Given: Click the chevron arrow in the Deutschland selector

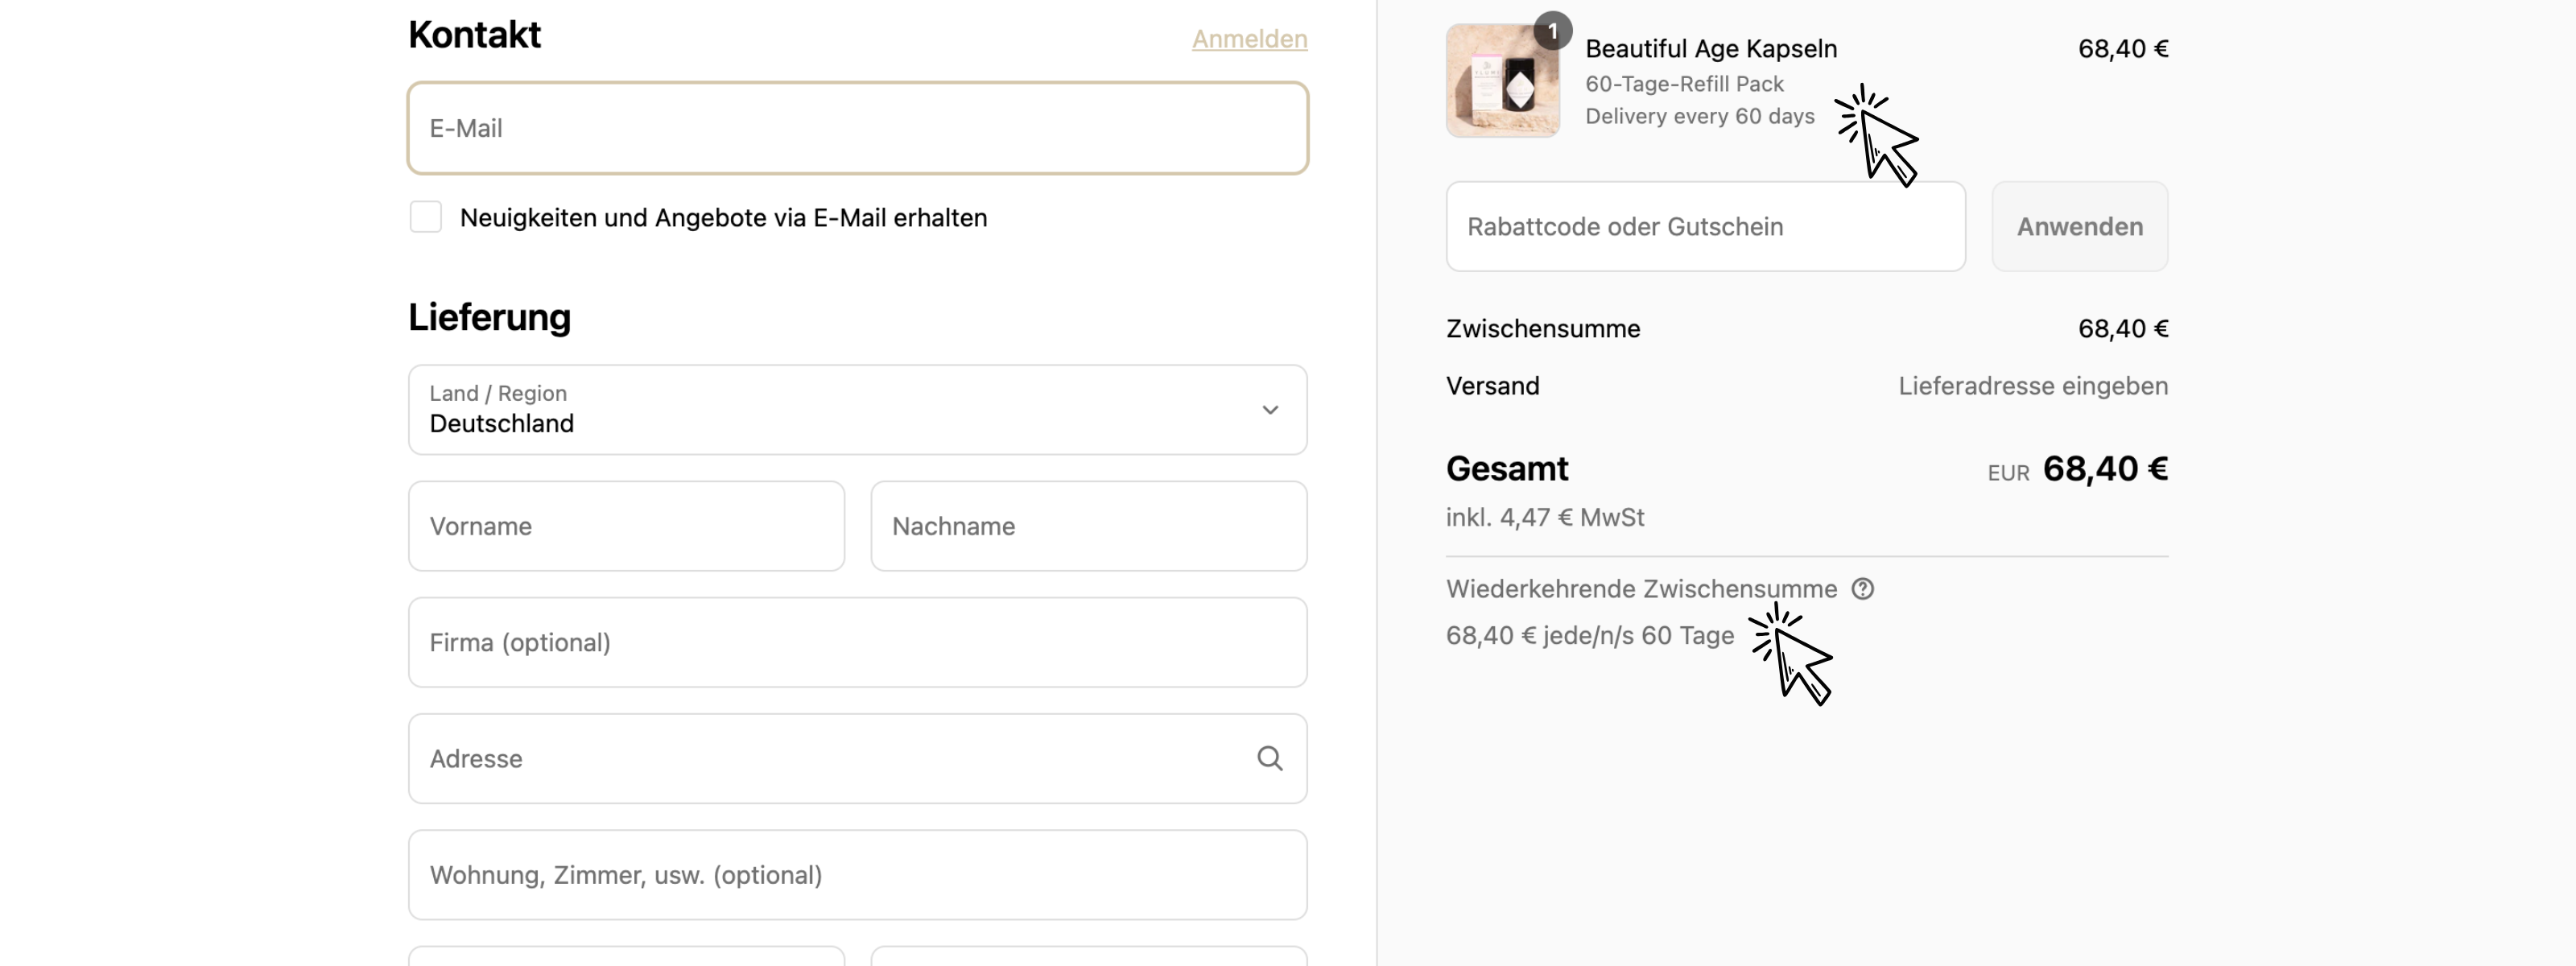Looking at the screenshot, I should [1270, 410].
